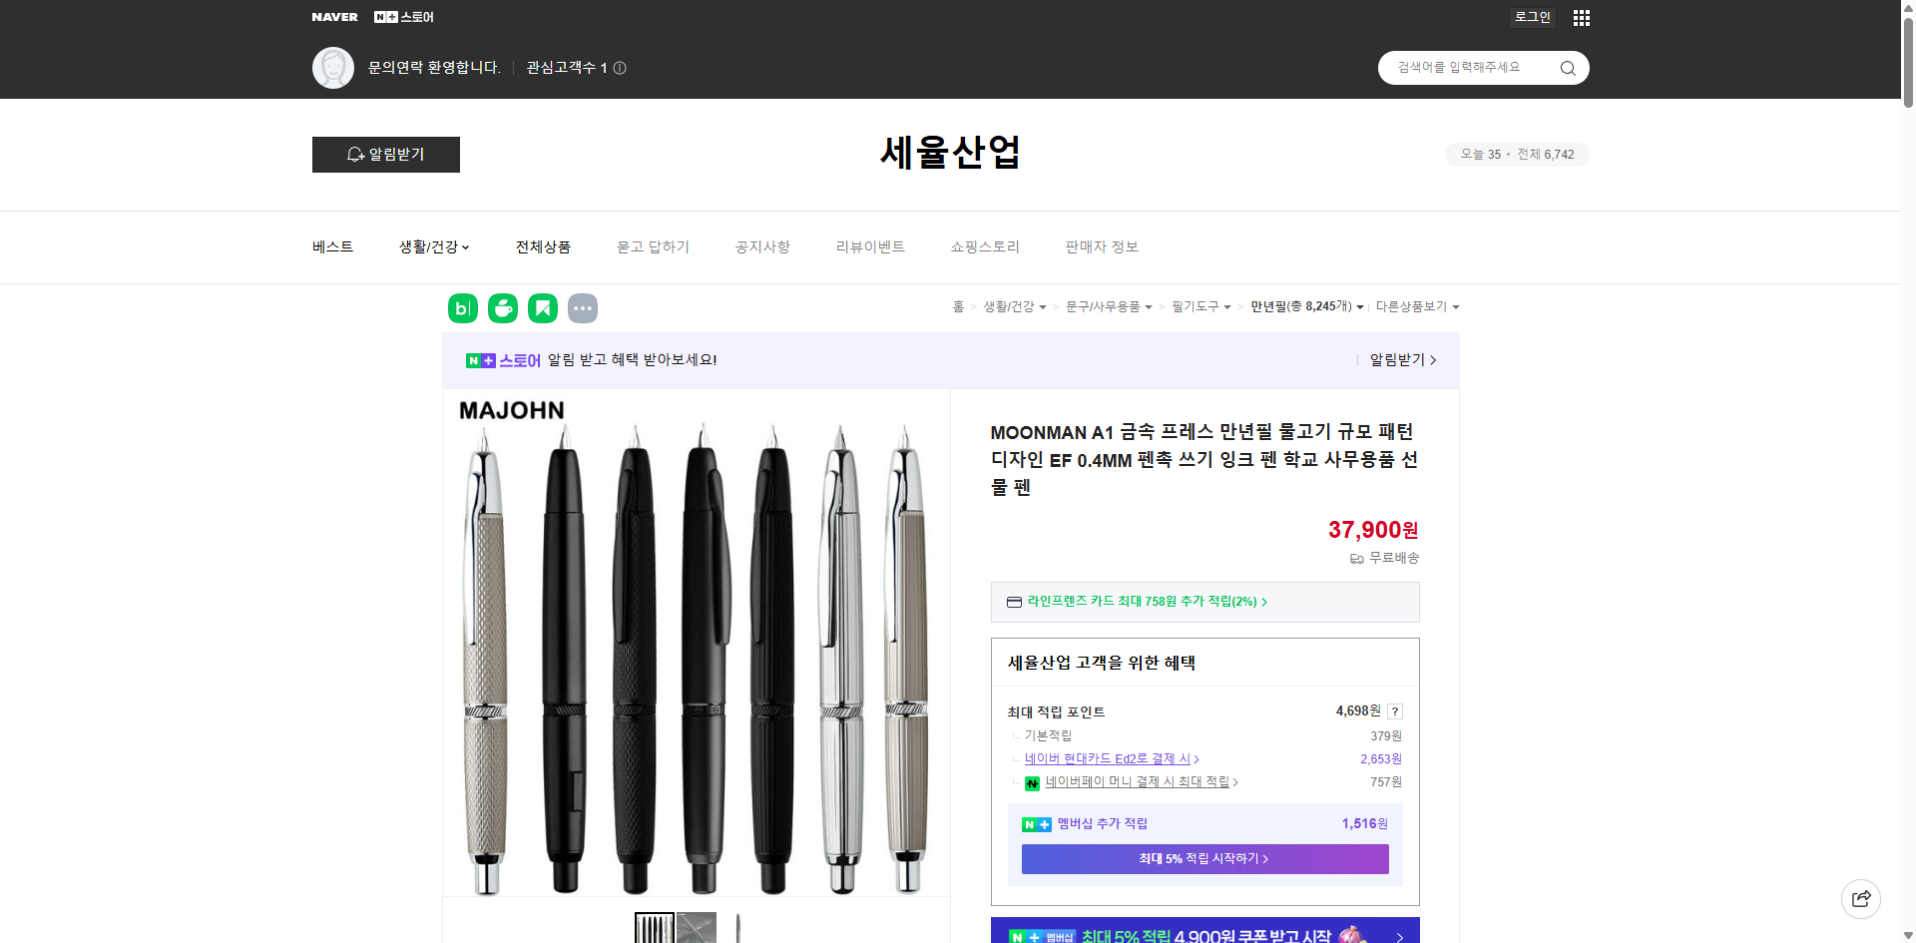Screen dimensions: 1916x943
Task: Click the 로그인 button
Action: (1532, 17)
